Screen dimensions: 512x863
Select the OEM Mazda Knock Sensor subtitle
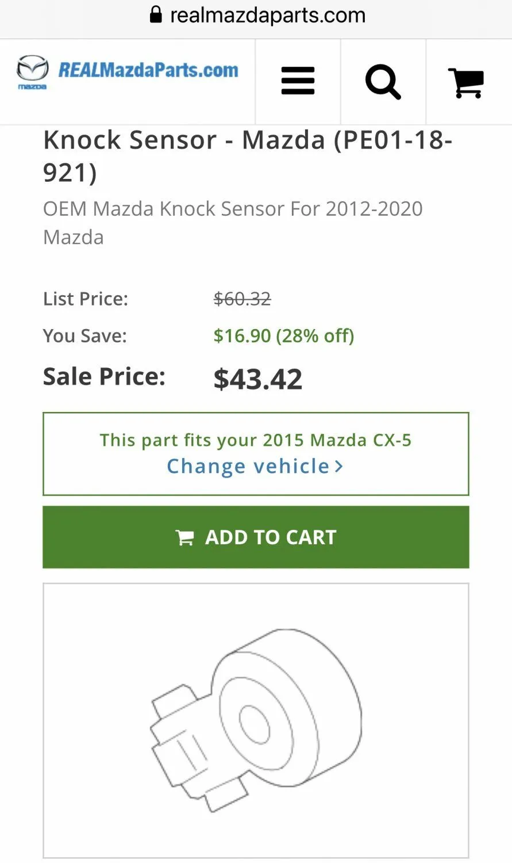233,223
